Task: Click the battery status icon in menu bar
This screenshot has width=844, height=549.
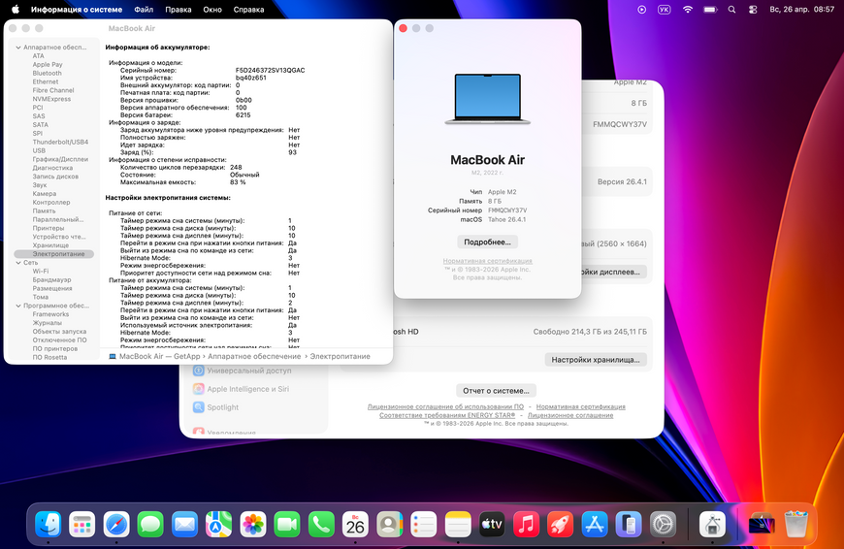Action: click(x=710, y=9)
